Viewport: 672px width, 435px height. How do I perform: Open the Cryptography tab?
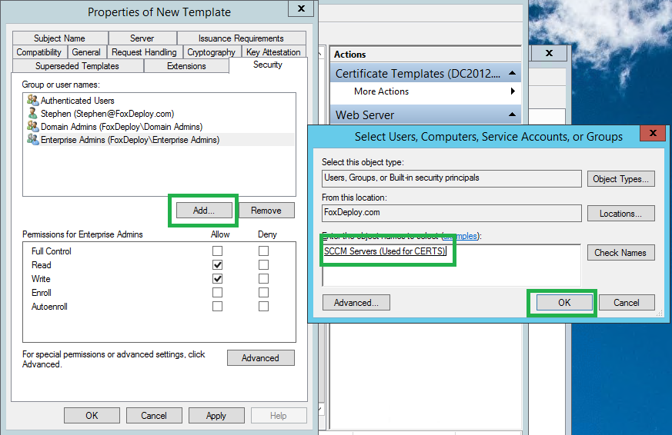click(211, 51)
